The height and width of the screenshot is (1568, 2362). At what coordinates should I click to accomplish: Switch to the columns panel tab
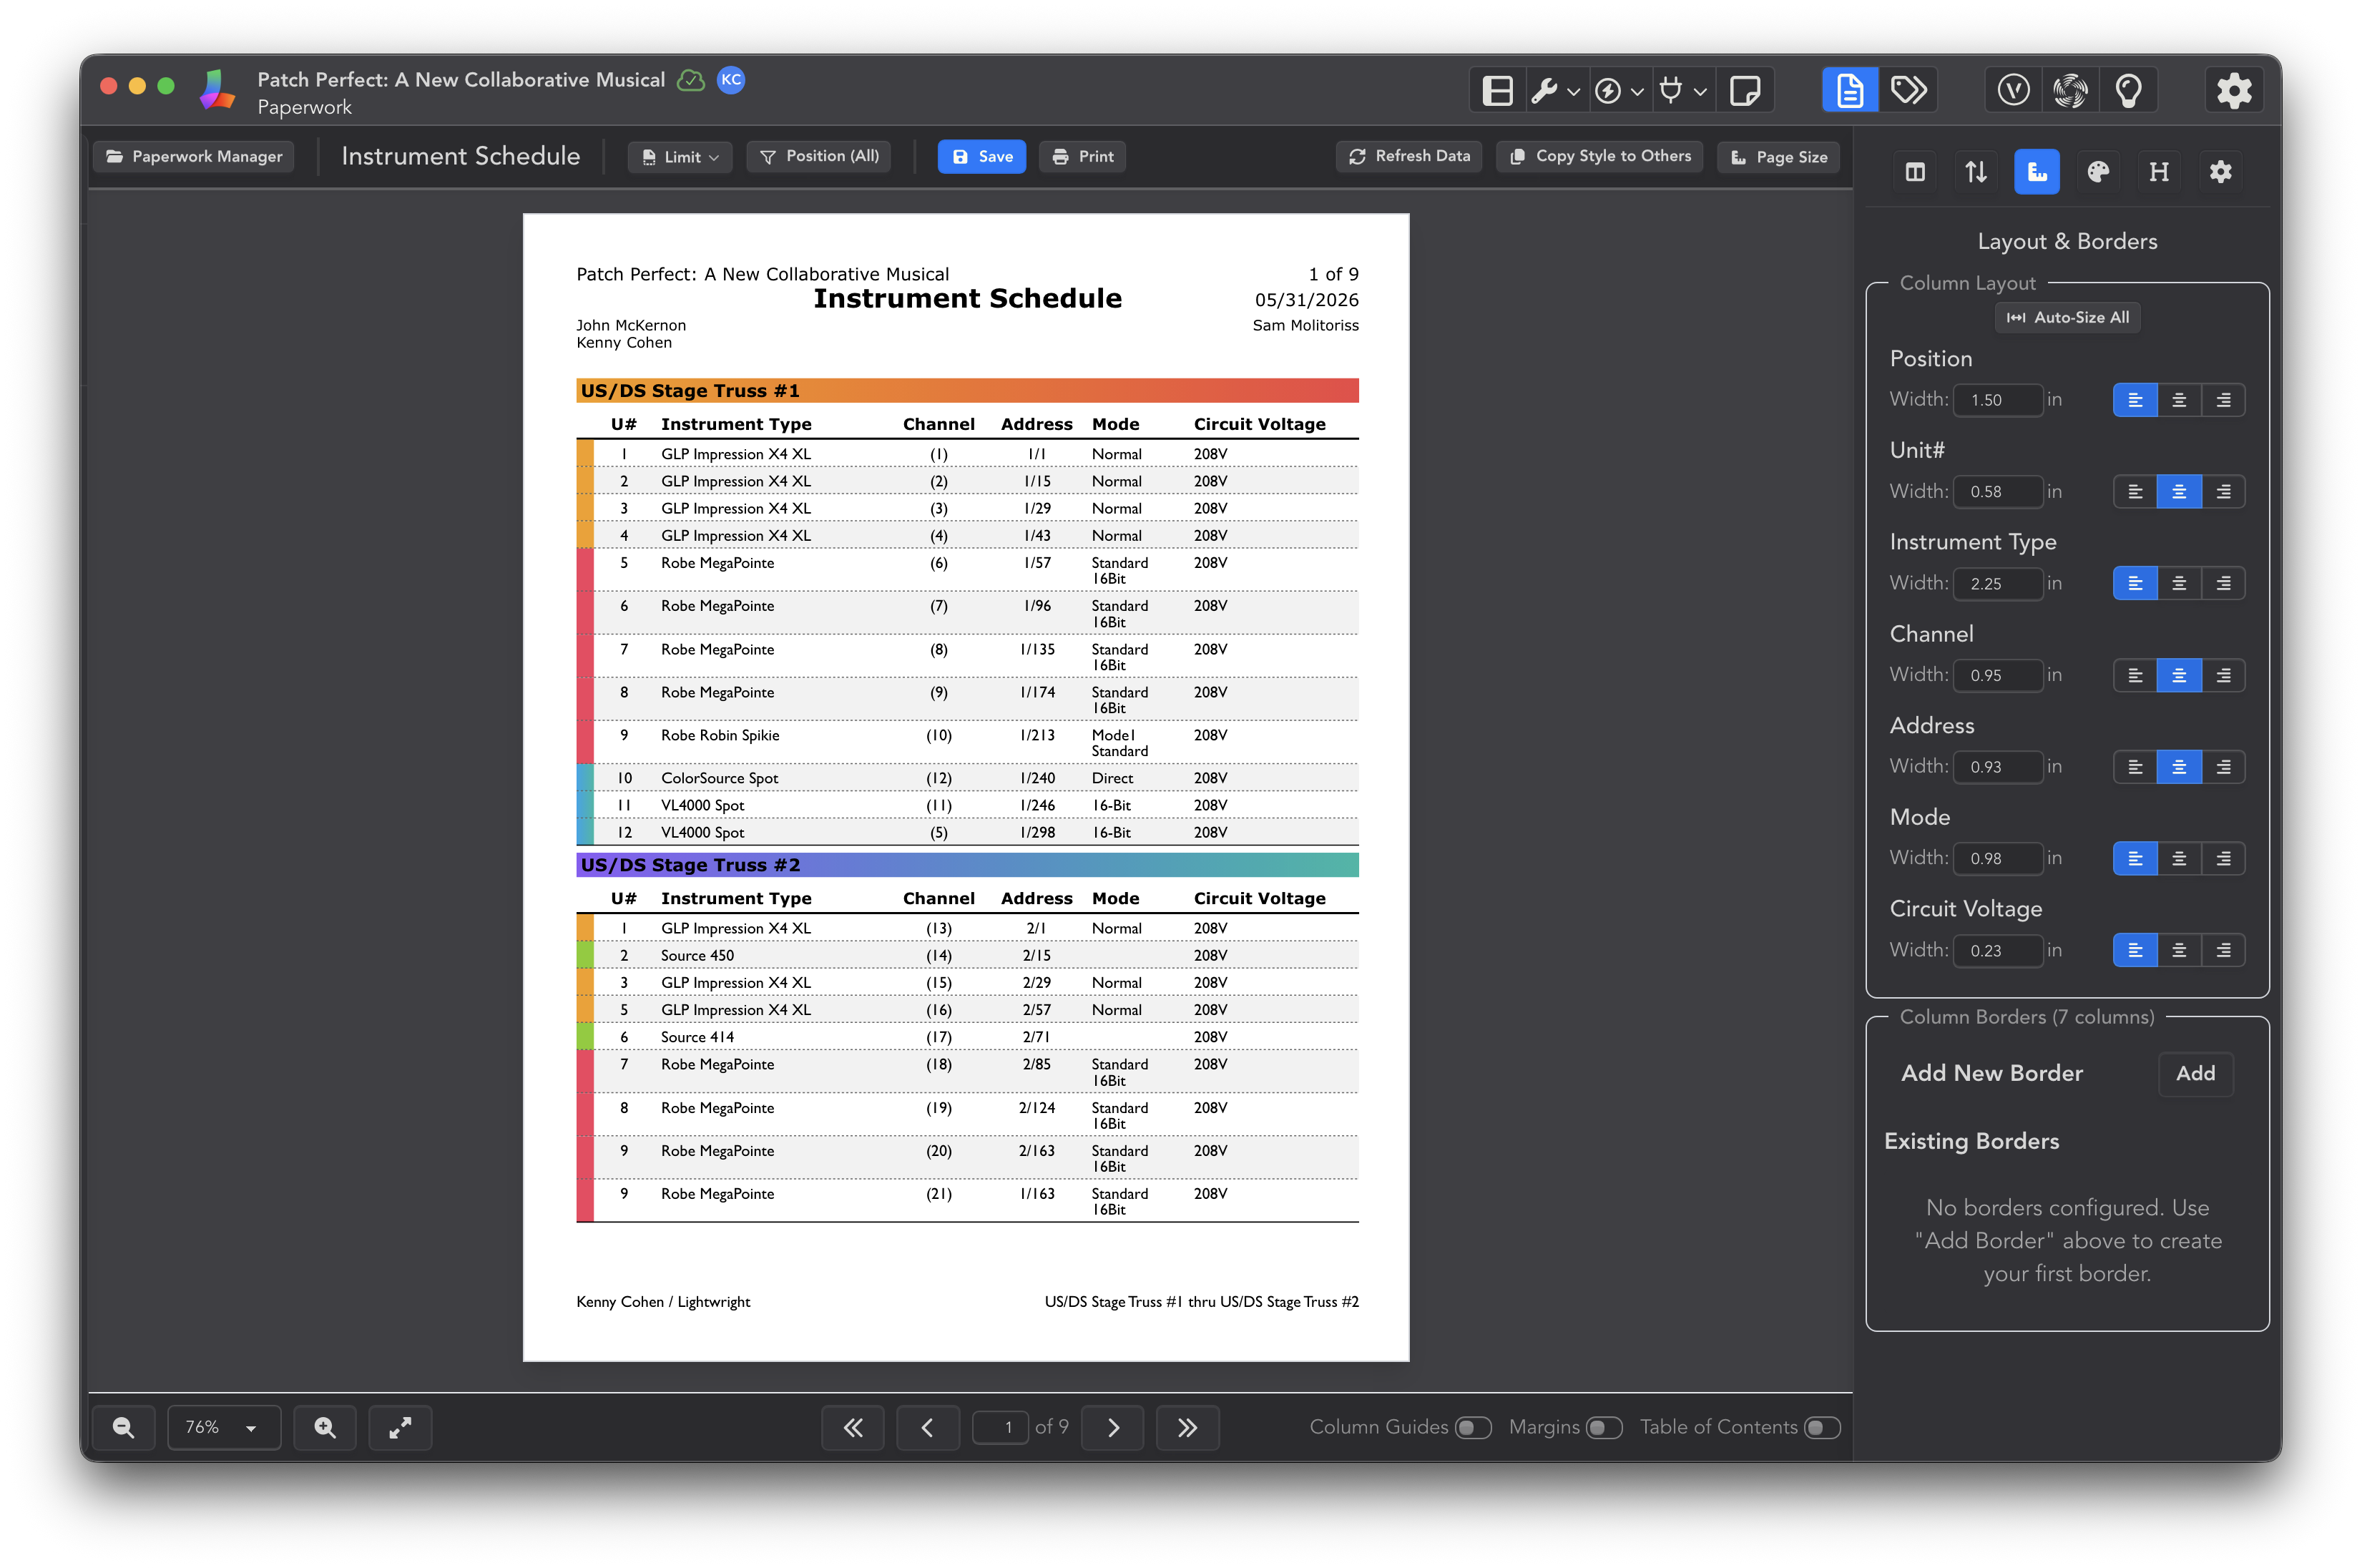click(1914, 172)
